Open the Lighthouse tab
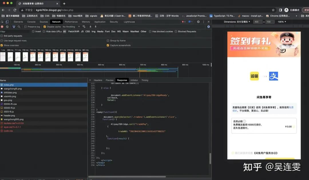The image size is (309, 180). (129, 22)
